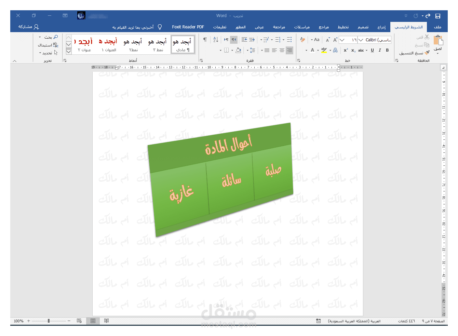This screenshot has height=336, width=458.
Task: Open the font size ١٦ dropdown
Action: 342,40
